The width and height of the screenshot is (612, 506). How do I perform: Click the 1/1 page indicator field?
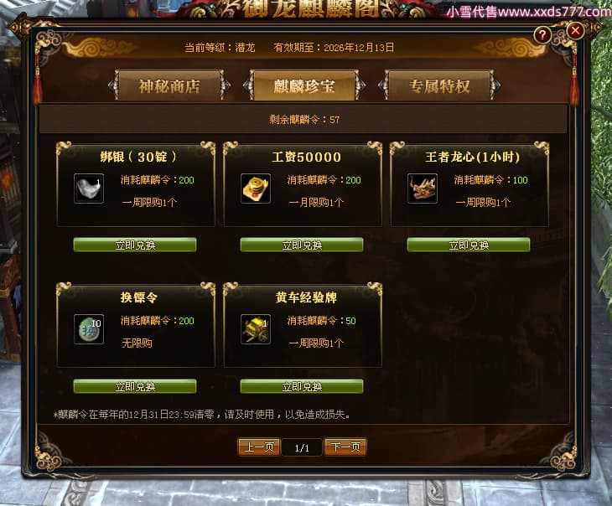click(302, 447)
